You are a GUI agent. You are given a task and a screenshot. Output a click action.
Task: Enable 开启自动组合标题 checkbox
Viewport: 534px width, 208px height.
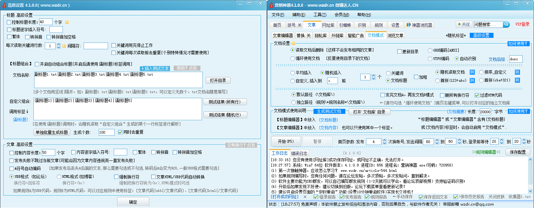[x=37, y=64]
